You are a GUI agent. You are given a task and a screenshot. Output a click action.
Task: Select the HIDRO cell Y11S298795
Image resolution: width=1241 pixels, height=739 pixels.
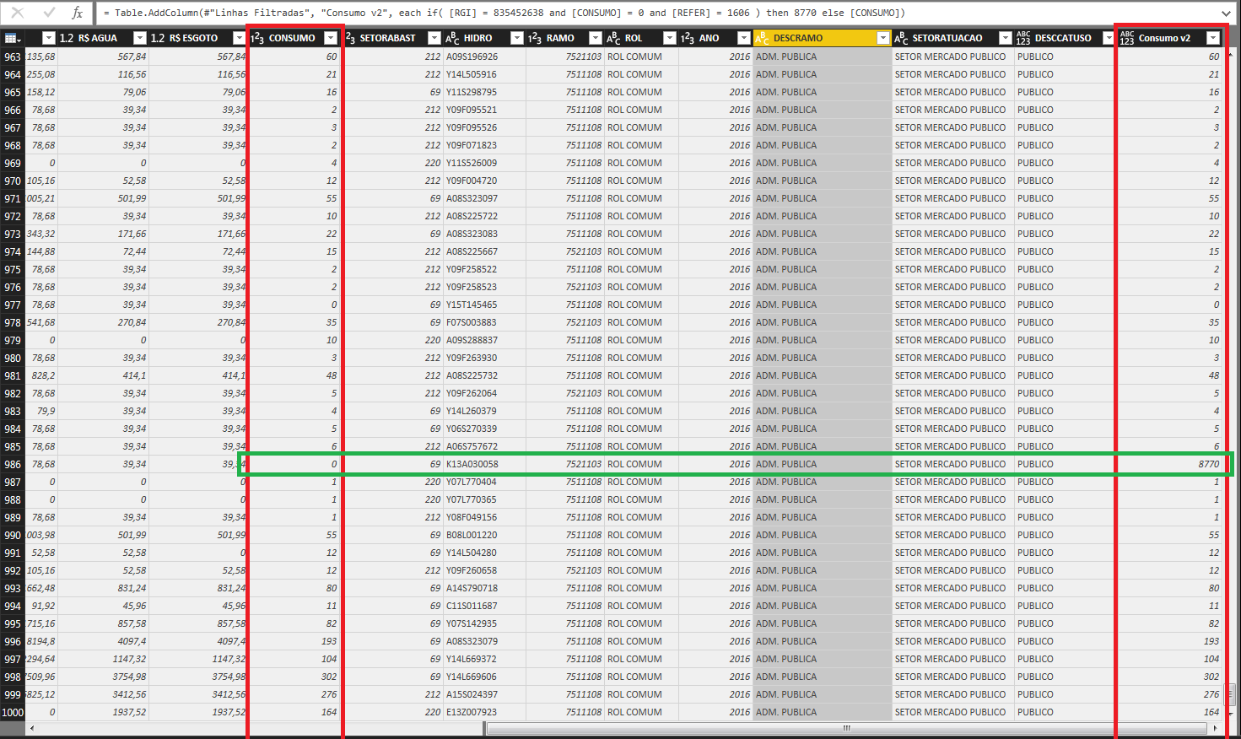pos(485,92)
